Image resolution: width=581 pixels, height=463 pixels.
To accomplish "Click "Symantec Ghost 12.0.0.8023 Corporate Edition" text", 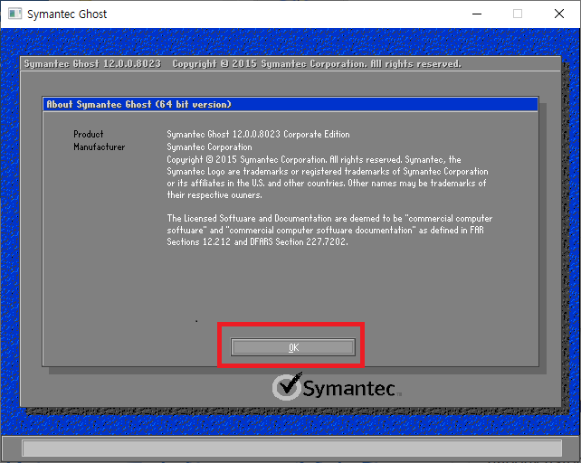I will (x=258, y=134).
